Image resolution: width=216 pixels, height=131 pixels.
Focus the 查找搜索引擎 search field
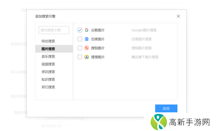click(54, 30)
